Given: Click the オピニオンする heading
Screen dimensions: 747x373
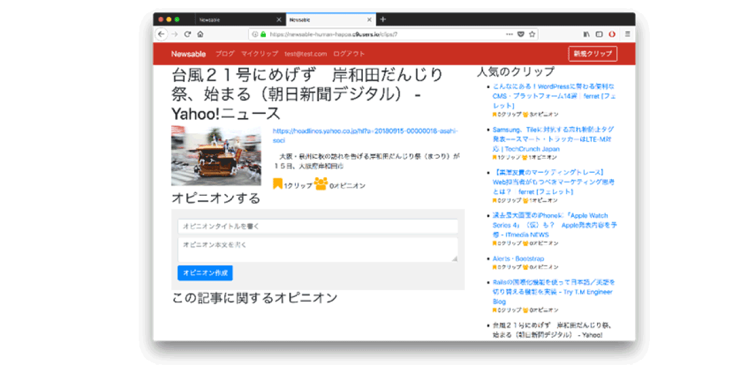Looking at the screenshot, I should pyautogui.click(x=216, y=199).
